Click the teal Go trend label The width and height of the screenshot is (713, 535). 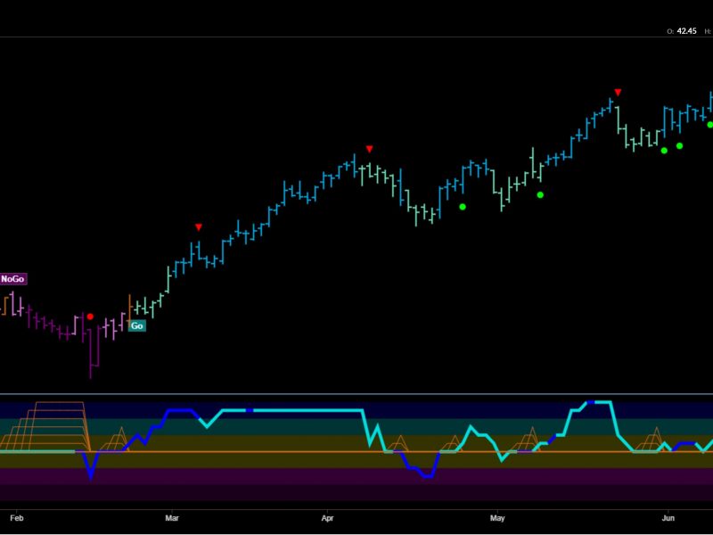(x=137, y=325)
